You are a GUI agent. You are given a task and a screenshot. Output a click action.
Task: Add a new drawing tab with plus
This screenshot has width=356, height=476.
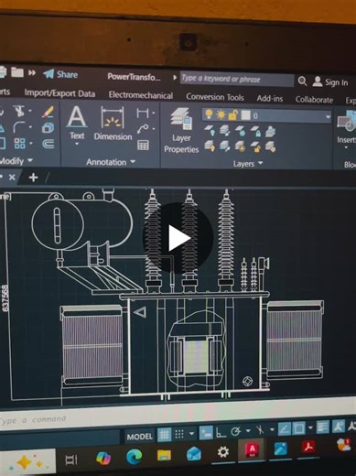tap(33, 177)
